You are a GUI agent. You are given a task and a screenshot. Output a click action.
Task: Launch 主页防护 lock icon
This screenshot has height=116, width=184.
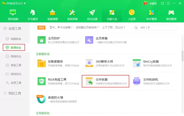click(42, 40)
